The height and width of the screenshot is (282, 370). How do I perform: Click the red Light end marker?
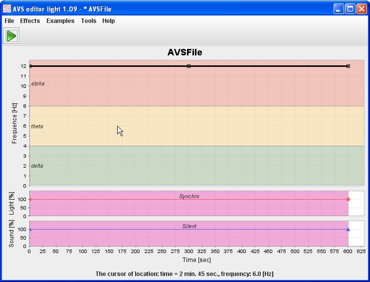point(348,199)
